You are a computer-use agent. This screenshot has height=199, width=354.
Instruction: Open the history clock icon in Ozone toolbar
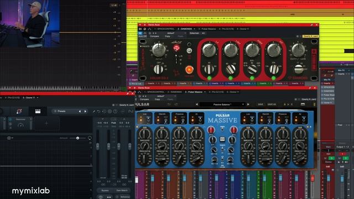tap(104, 112)
